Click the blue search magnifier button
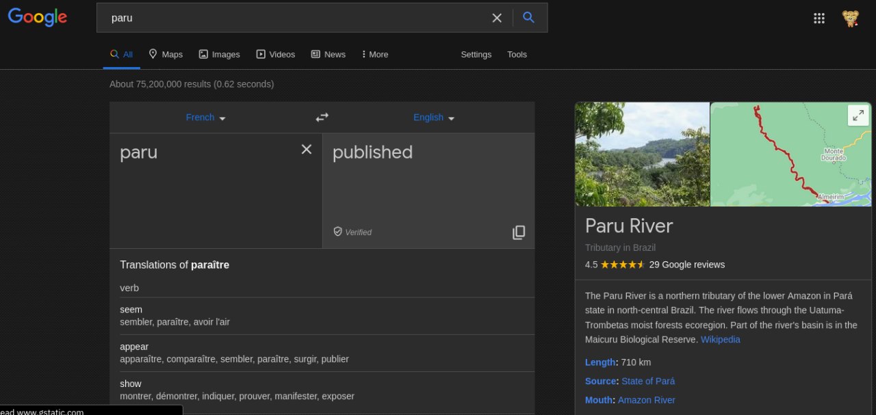The height and width of the screenshot is (415, 876). [528, 18]
